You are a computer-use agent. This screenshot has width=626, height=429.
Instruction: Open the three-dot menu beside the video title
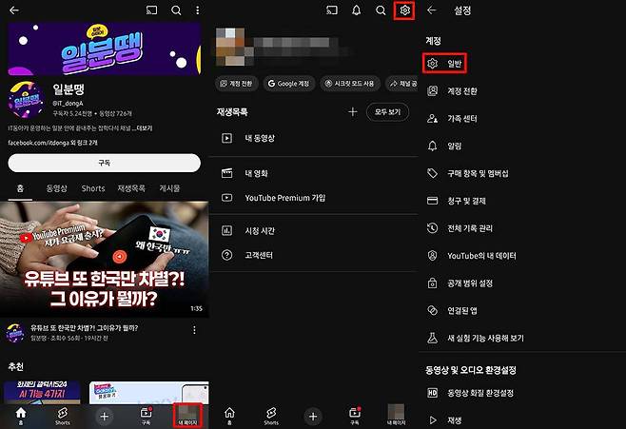(194, 330)
